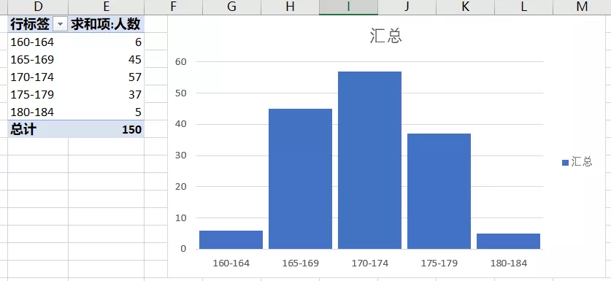The height and width of the screenshot is (281, 611).
Task: Select column D header
Action: [x=38, y=7]
